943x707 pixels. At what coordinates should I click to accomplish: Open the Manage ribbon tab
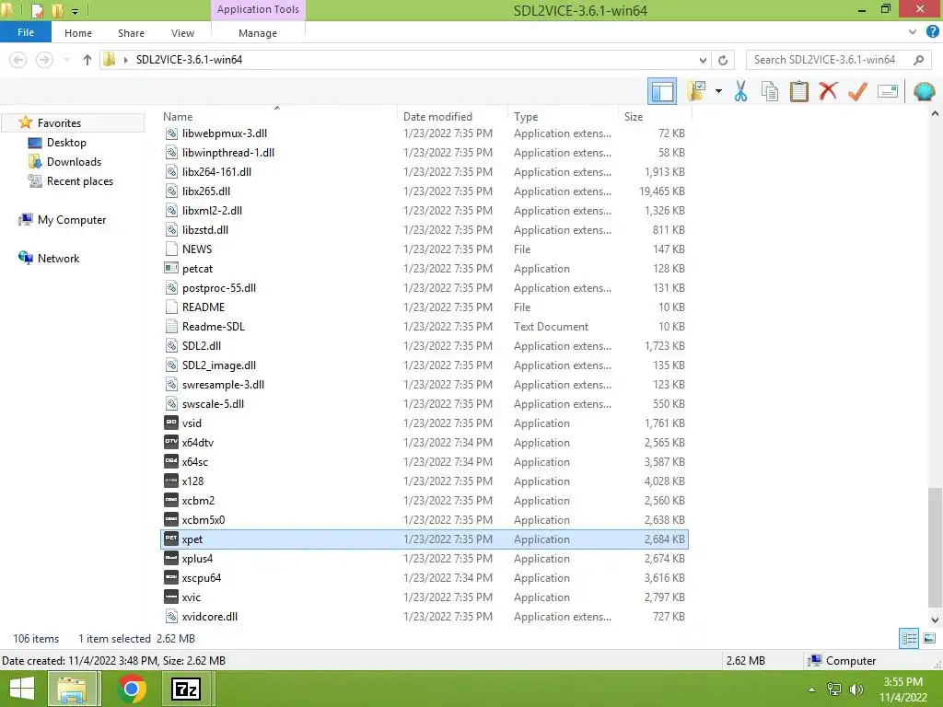click(x=258, y=33)
